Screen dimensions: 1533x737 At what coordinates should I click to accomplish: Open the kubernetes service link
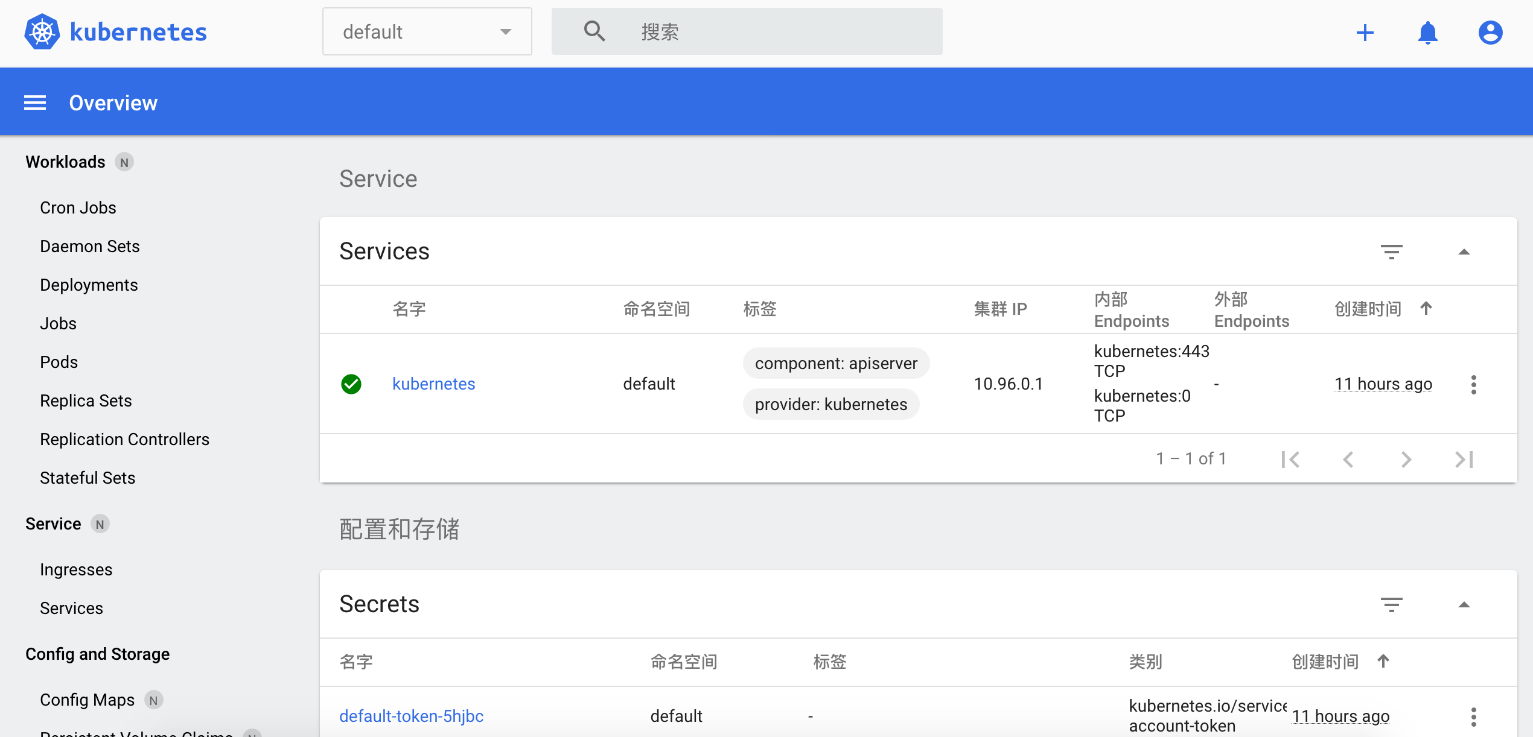coord(433,384)
